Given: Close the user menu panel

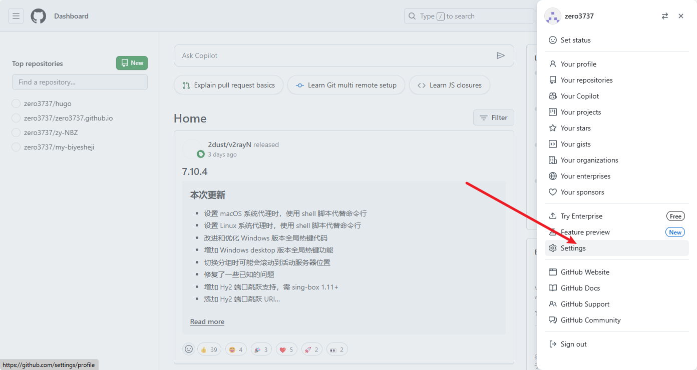Looking at the screenshot, I should click(x=681, y=16).
